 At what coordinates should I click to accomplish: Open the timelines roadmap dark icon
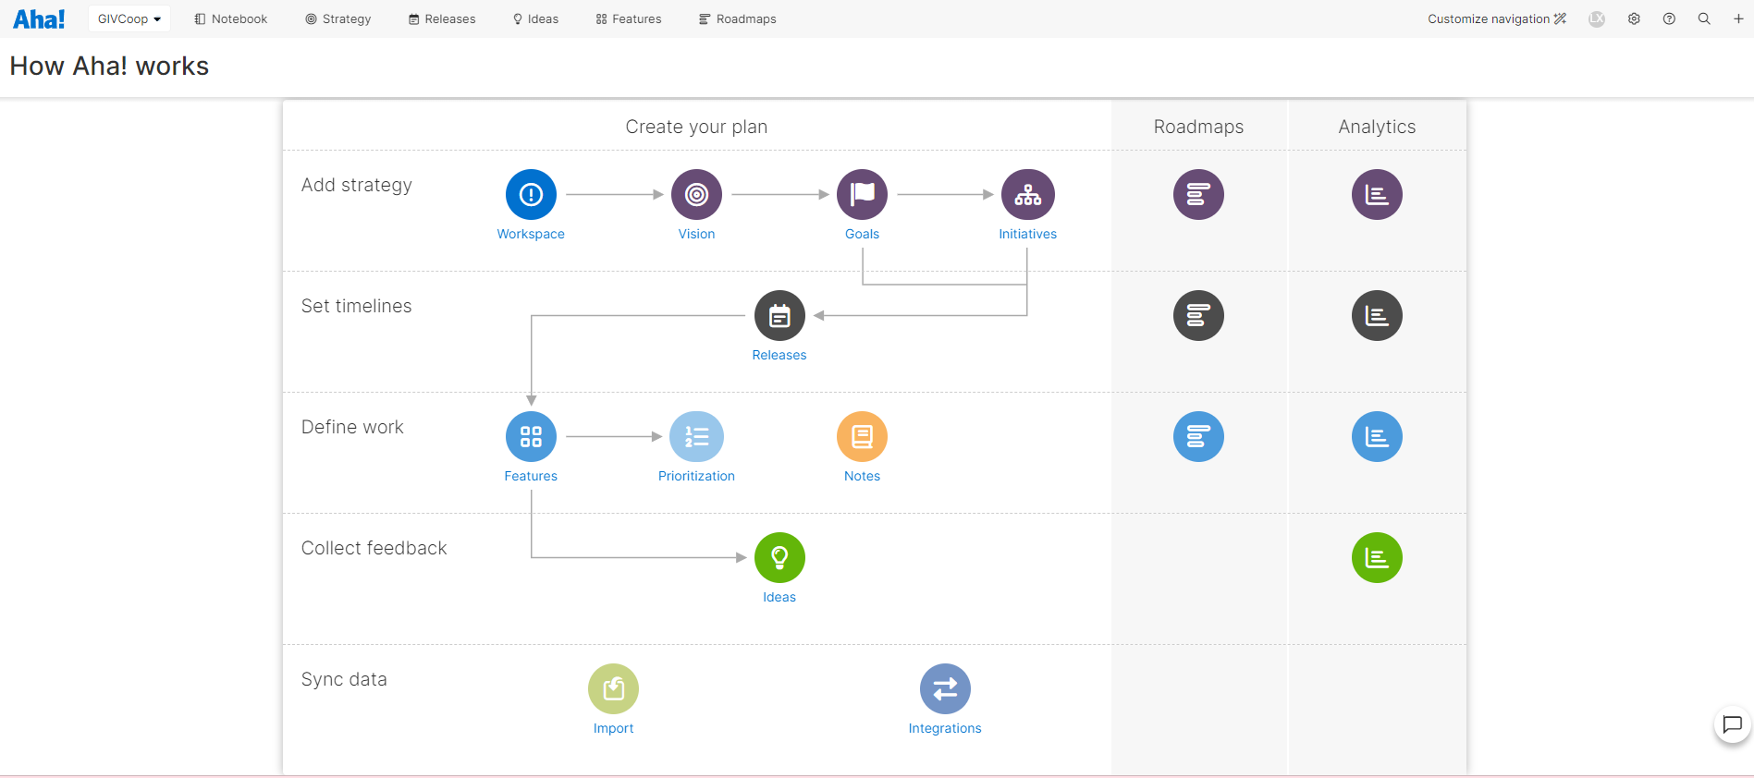1198,315
